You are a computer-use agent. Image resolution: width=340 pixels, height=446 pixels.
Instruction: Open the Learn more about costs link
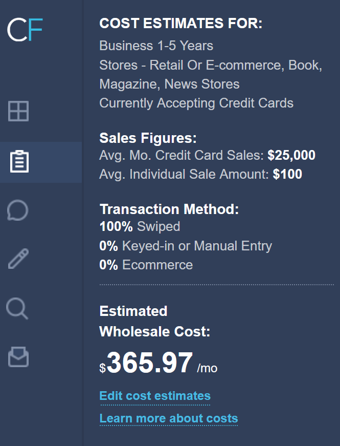tap(169, 418)
